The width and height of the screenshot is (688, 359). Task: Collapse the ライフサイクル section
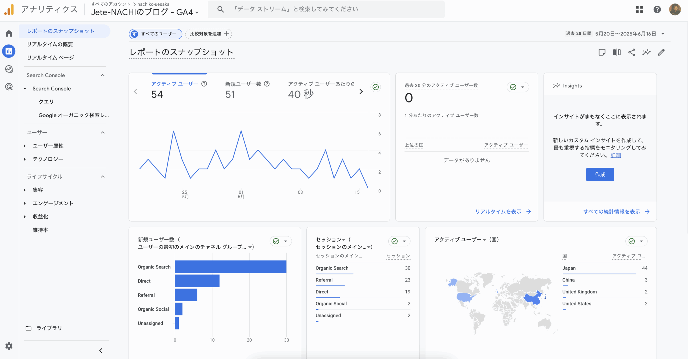102,177
